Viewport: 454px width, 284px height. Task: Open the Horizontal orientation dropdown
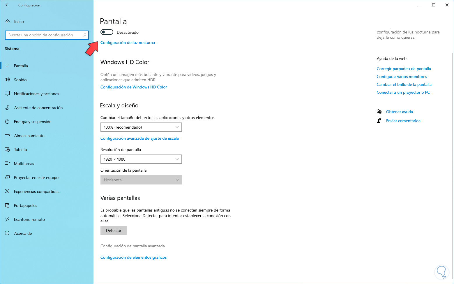(141, 180)
